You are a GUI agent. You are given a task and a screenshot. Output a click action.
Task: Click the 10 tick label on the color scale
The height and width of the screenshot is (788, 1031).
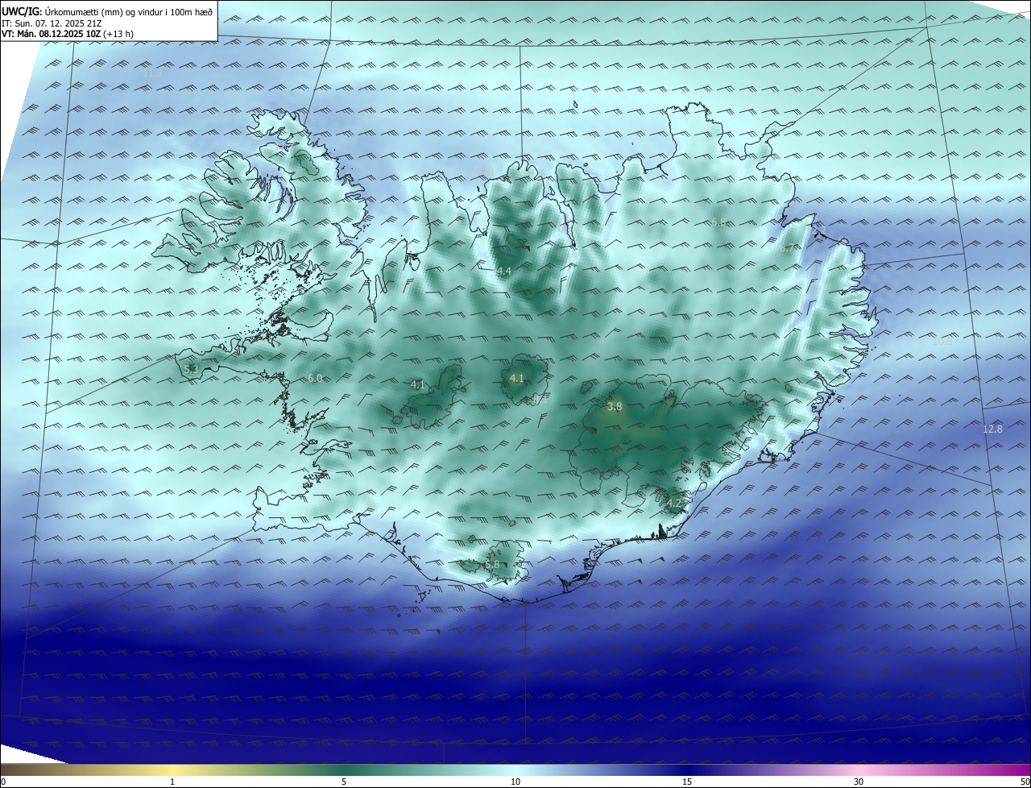[x=515, y=782]
